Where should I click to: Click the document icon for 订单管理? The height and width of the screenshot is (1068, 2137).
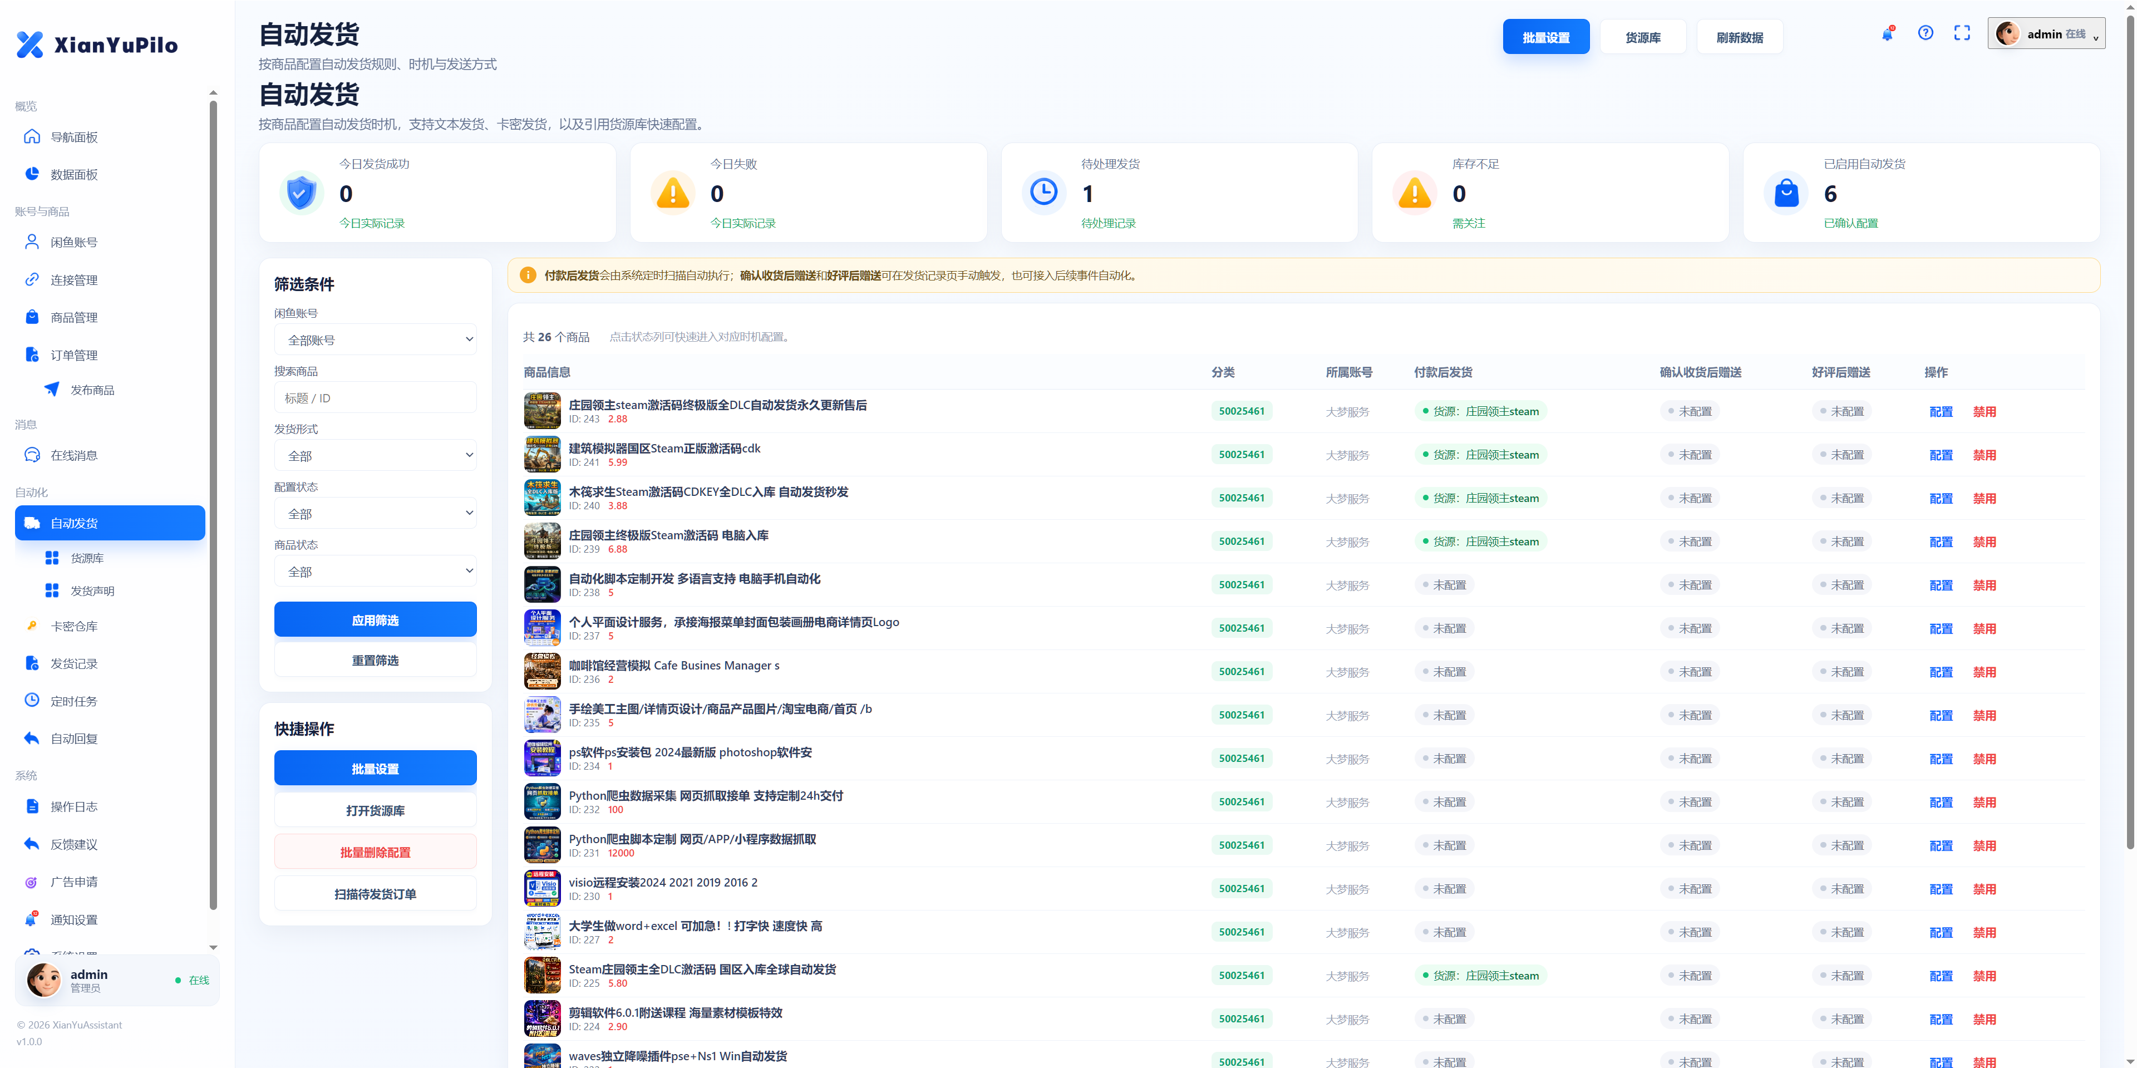(x=32, y=355)
